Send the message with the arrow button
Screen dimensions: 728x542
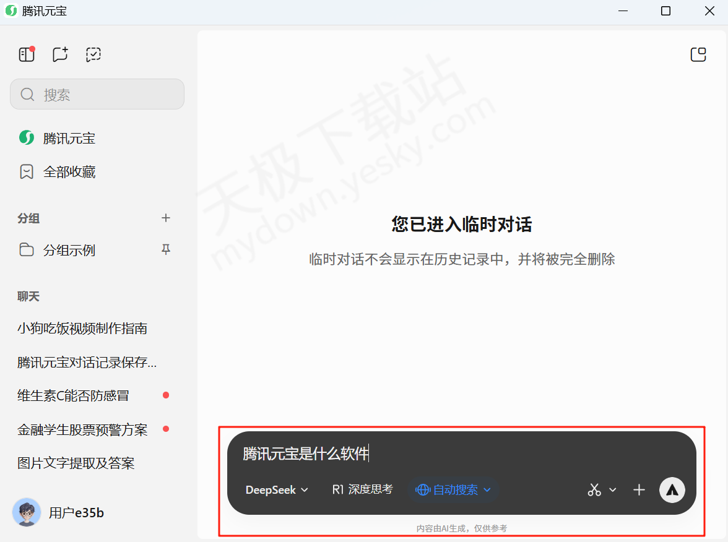[x=672, y=490]
